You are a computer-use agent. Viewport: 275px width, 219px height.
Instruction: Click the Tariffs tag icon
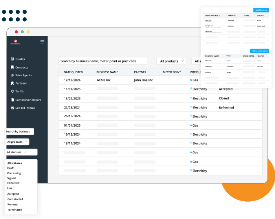click(13, 91)
